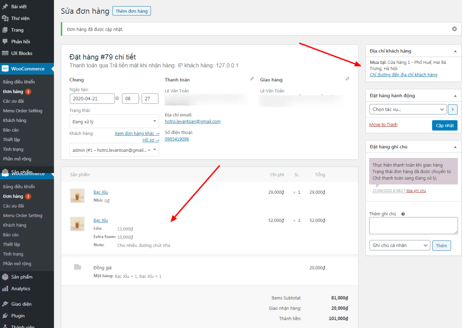
Task: Click inside the Thêm ghi chú text box
Action: point(413,226)
